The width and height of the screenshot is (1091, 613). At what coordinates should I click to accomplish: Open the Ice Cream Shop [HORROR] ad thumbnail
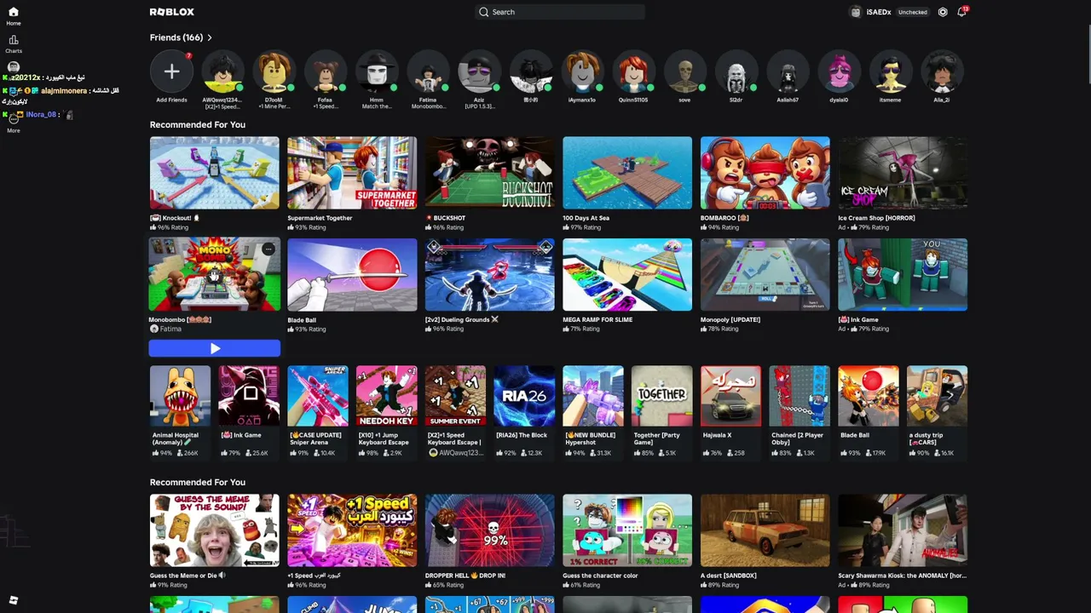903,173
